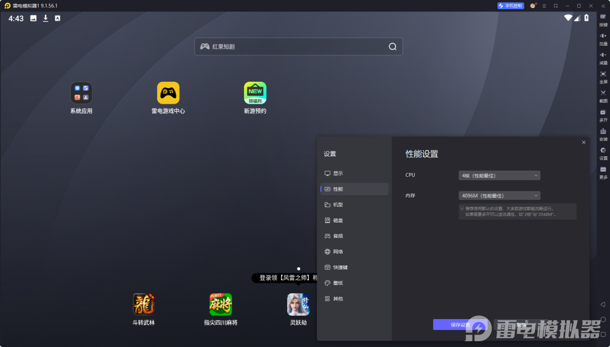
Task: Click the download icon in status bar
Action: (x=46, y=18)
